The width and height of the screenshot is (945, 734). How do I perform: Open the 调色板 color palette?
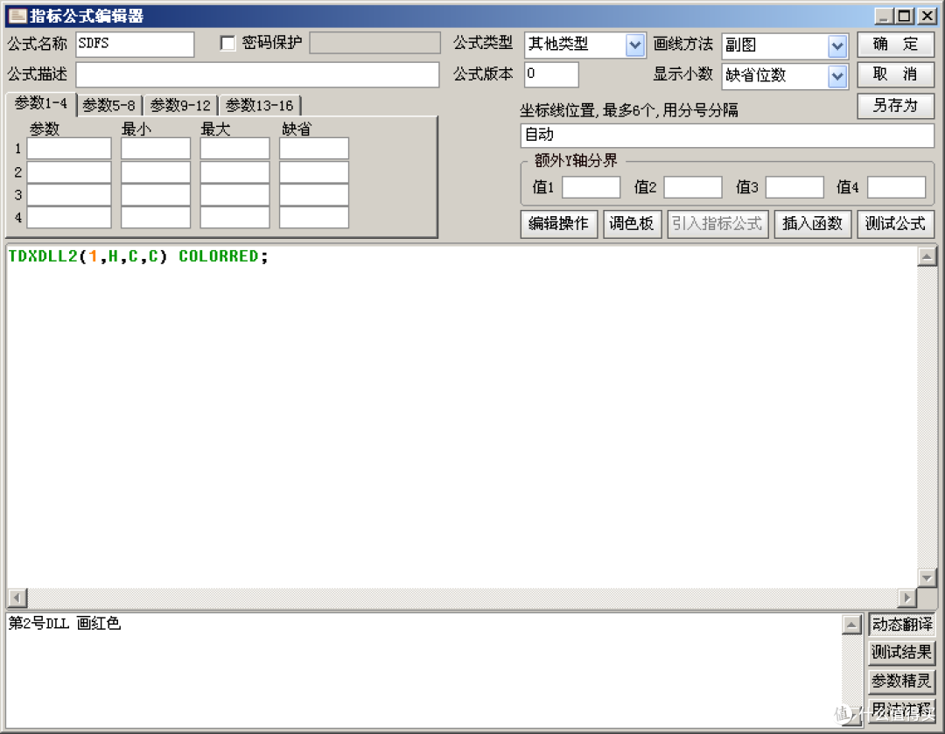[x=632, y=224]
